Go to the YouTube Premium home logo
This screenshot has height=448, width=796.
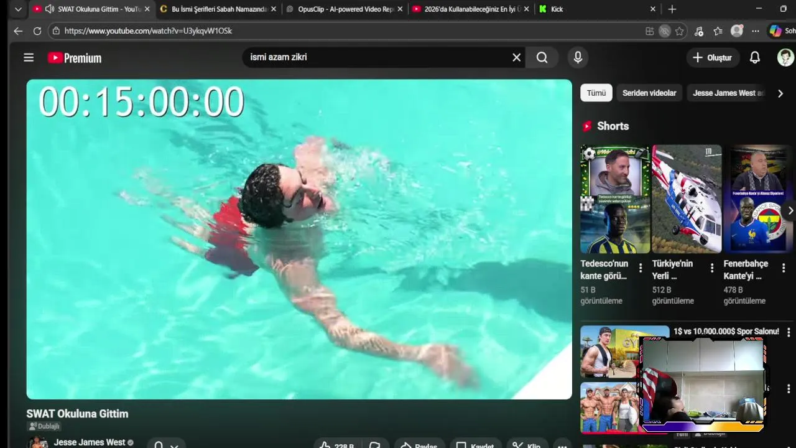(x=75, y=58)
